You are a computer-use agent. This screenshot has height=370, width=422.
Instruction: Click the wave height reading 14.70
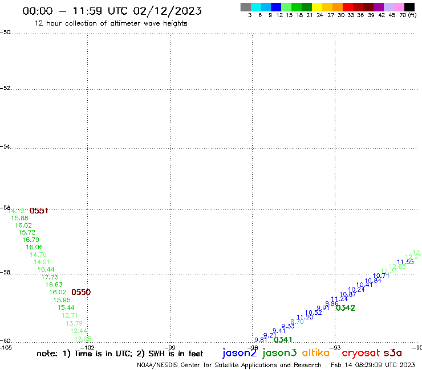pos(38,254)
